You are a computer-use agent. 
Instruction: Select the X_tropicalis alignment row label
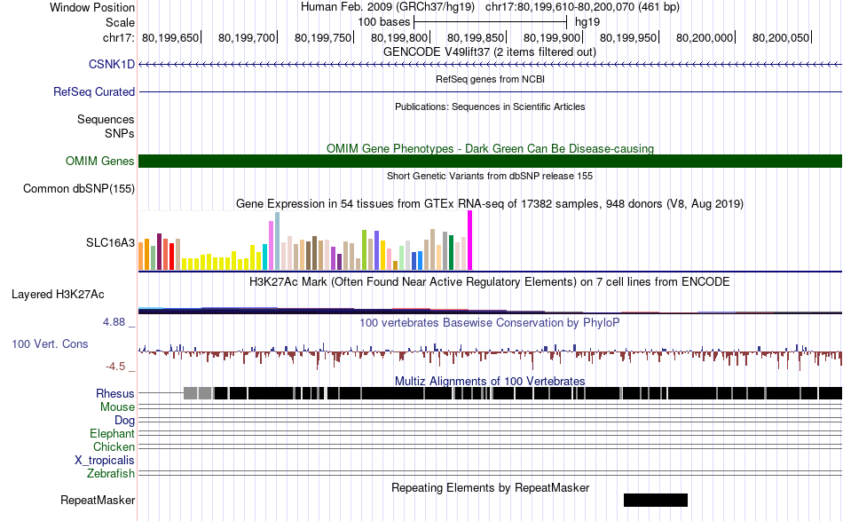tap(105, 461)
